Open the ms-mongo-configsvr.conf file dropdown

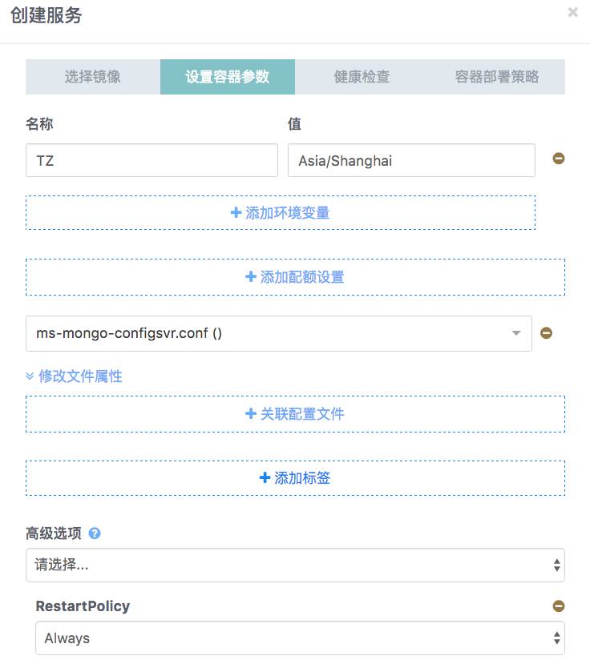pos(516,333)
